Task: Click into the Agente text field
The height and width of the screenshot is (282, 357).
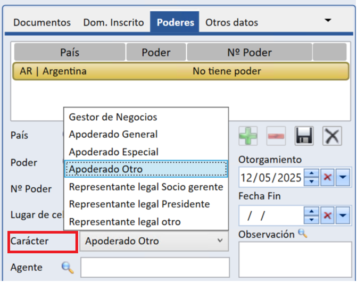Action: [154, 268]
